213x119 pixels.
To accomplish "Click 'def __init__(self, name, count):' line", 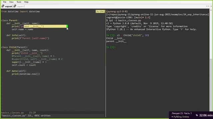I will (x=28, y=50).
